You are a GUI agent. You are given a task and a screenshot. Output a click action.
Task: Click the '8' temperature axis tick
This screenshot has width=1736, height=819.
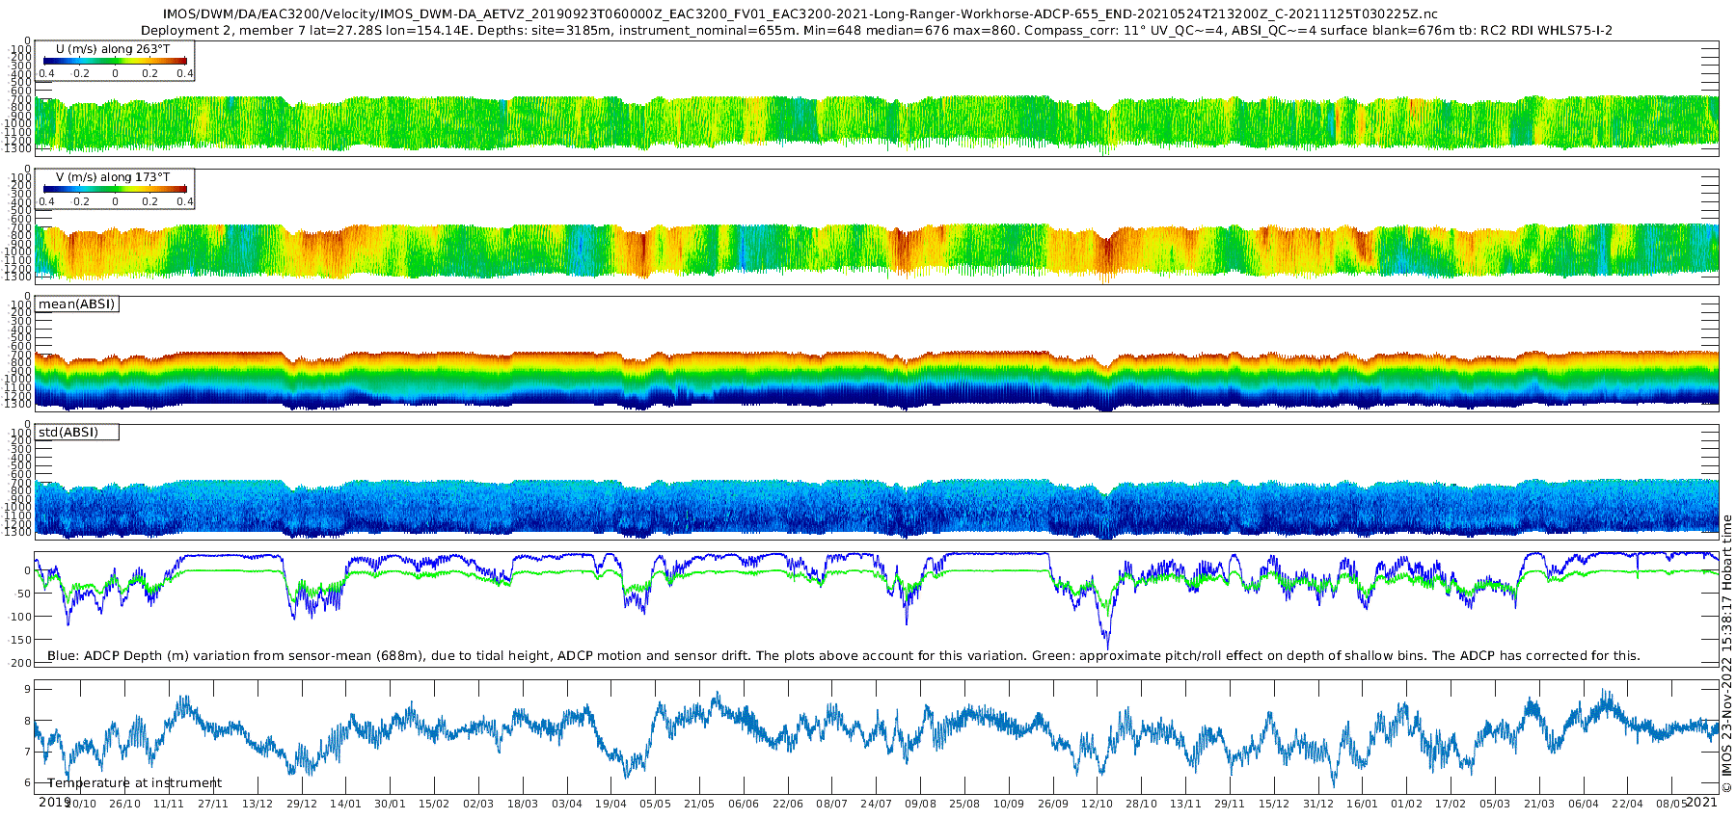tap(28, 721)
